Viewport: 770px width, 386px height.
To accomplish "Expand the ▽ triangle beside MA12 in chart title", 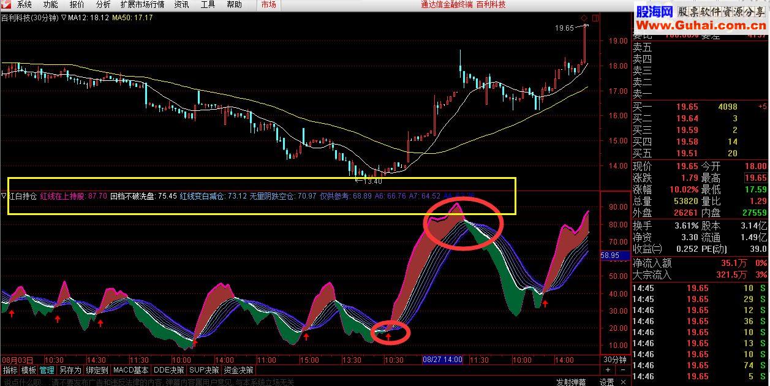I will point(64,18).
